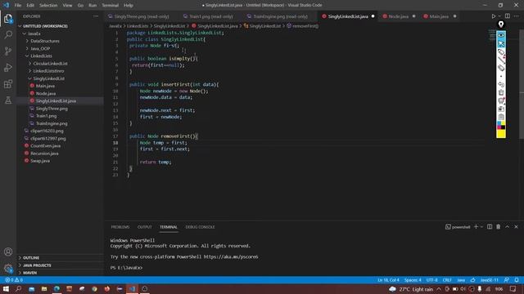This screenshot has width=524, height=294.
Task: Open the new terminal profile dropdown
Action: coord(482,227)
